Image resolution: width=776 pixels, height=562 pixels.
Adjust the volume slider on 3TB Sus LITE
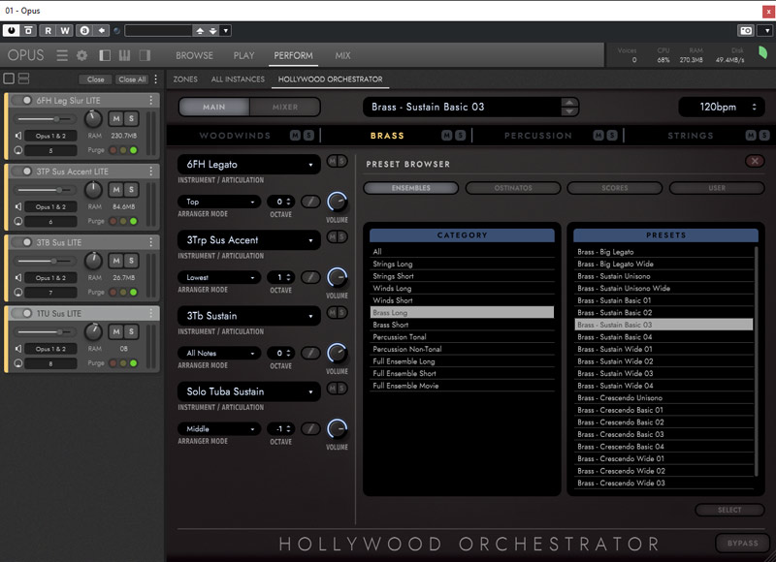(53, 262)
